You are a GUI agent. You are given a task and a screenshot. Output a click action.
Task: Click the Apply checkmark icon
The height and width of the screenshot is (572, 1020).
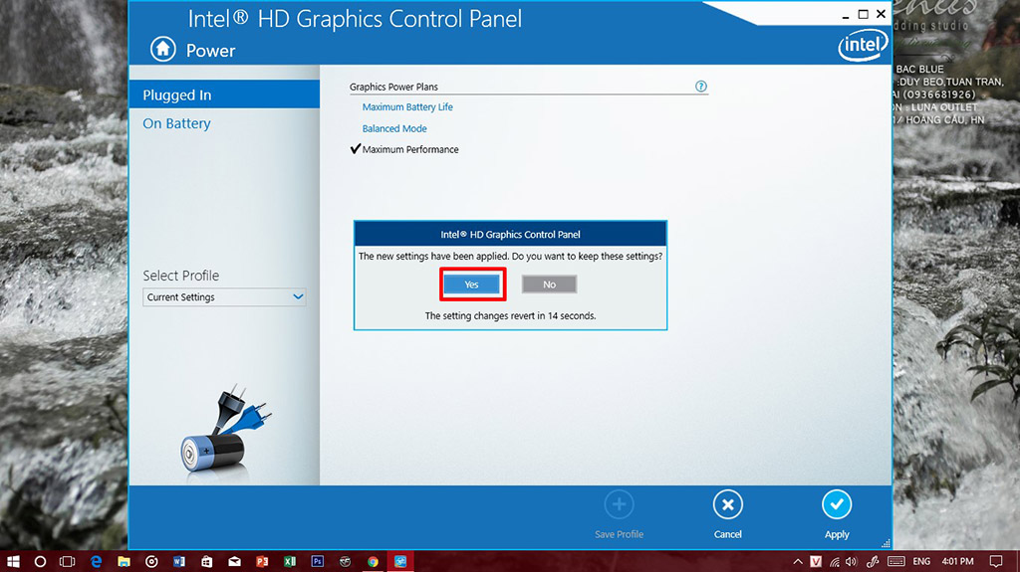tap(836, 505)
